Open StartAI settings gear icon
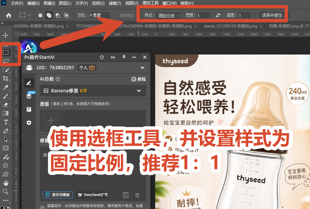The height and width of the screenshot is (209, 310). tap(29, 123)
